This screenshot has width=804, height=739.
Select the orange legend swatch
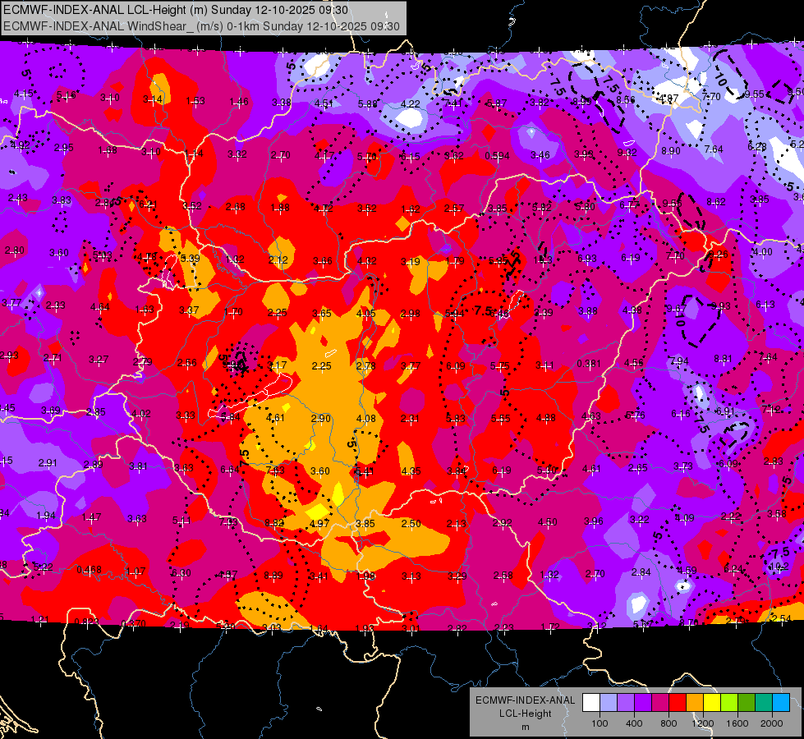coord(695,703)
